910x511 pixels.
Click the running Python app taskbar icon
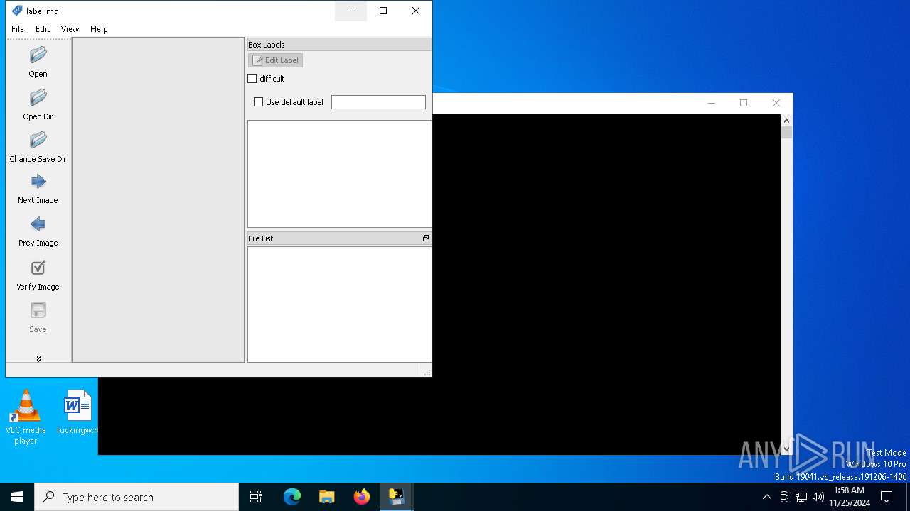(x=396, y=497)
